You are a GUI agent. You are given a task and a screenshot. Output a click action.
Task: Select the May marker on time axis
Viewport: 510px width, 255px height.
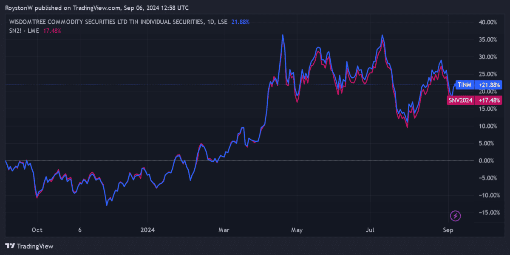[x=297, y=230]
